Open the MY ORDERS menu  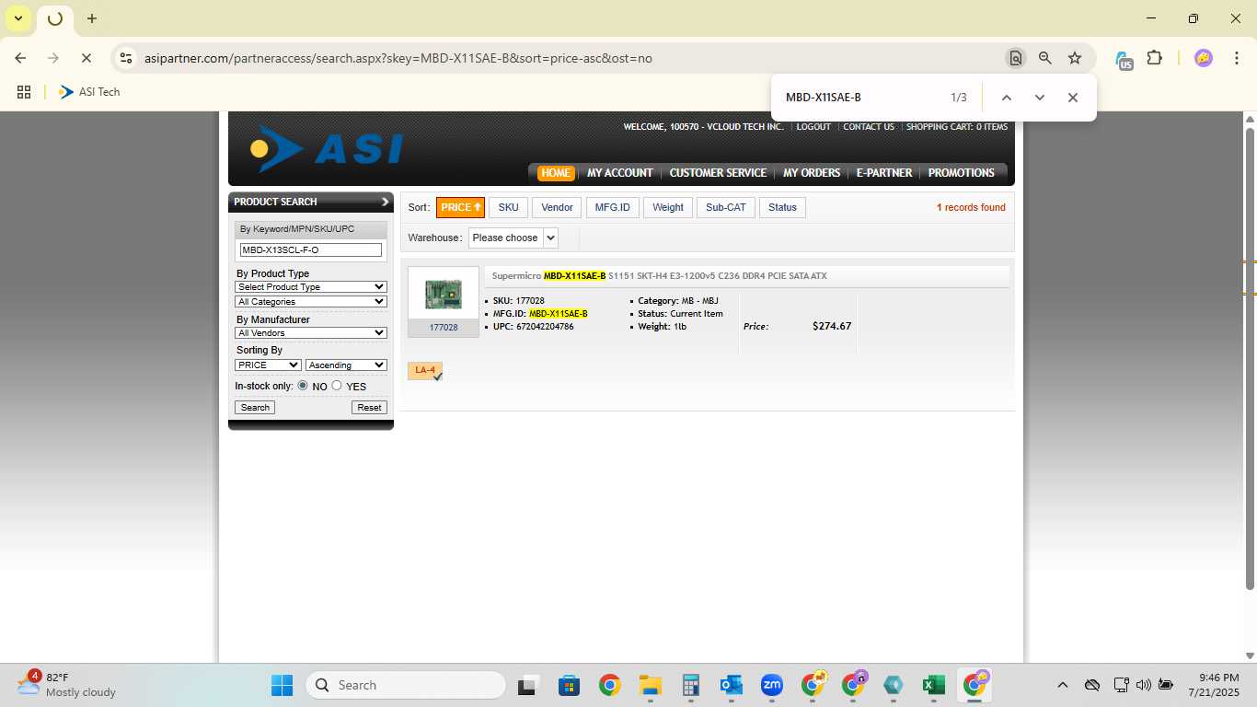(x=812, y=173)
